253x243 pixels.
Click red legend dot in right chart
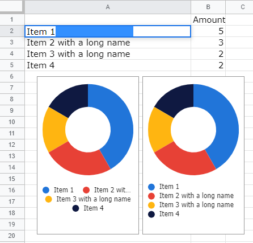point(151,196)
